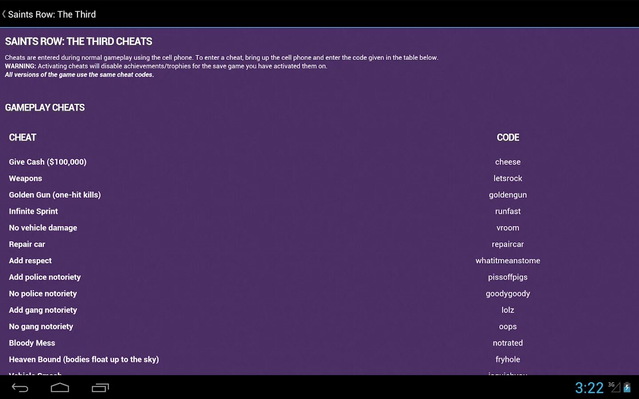639x399 pixels.
Task: Select the notrated cheat code
Action: [x=508, y=342]
